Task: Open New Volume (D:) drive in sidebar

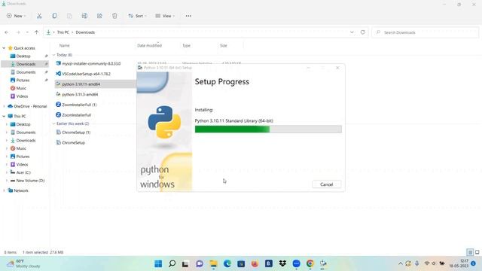Action: (27, 181)
